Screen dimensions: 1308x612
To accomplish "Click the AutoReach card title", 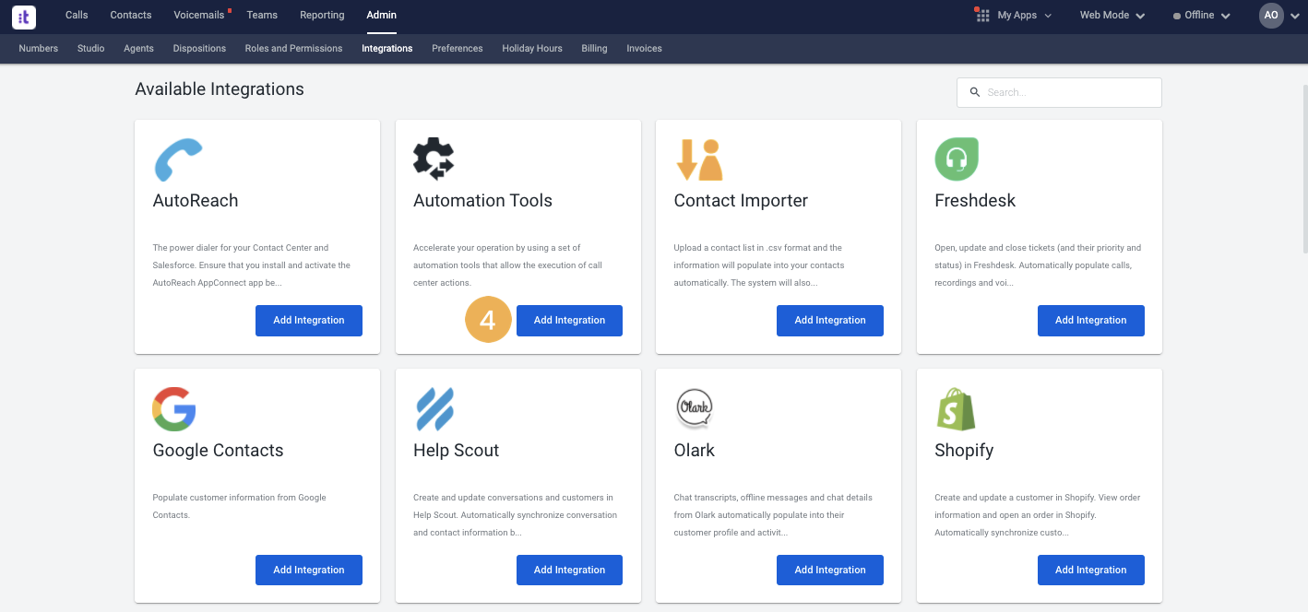I will click(x=196, y=201).
